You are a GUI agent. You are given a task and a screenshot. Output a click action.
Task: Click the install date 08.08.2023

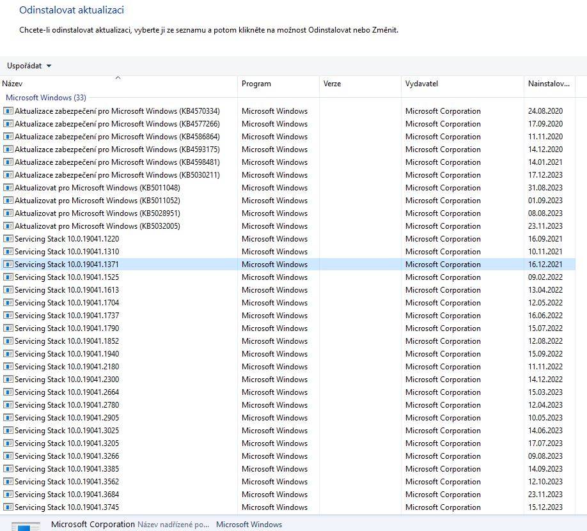click(545, 213)
